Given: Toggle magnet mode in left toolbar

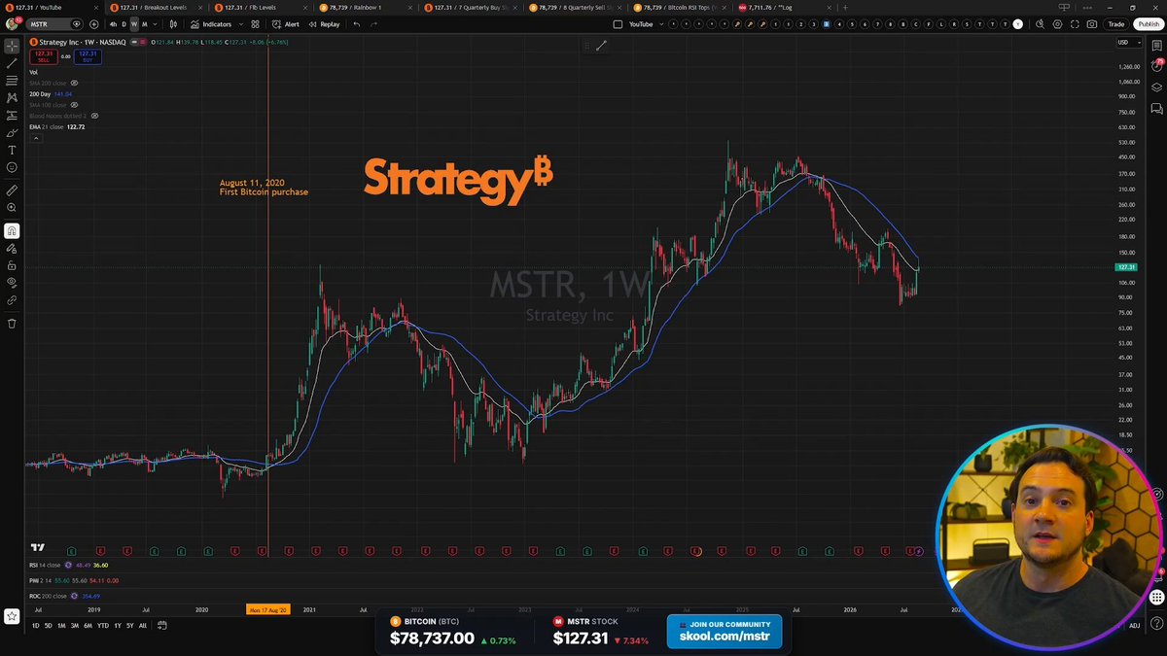Looking at the screenshot, I should (12, 230).
